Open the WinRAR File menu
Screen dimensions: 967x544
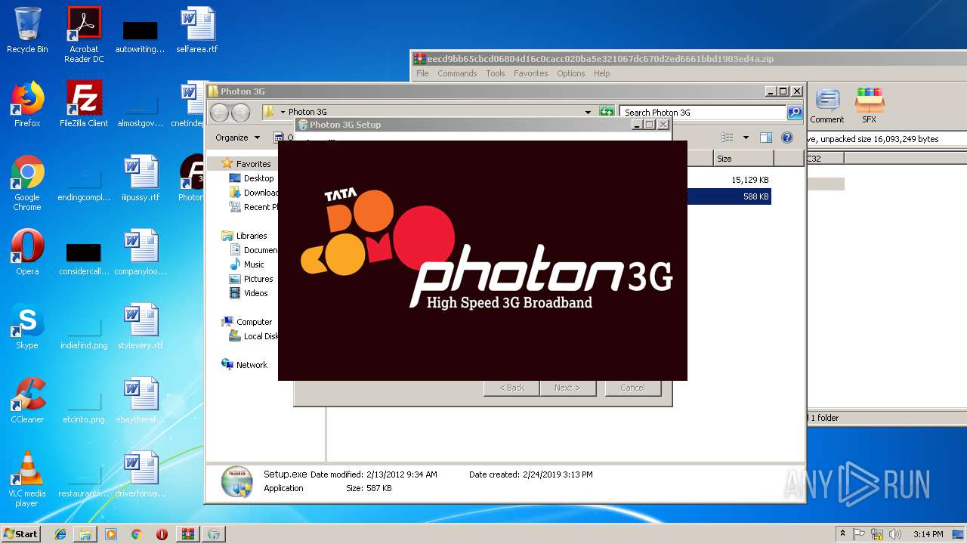tap(422, 73)
